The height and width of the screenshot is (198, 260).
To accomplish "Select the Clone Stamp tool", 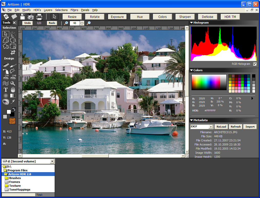I will tap(6, 77).
